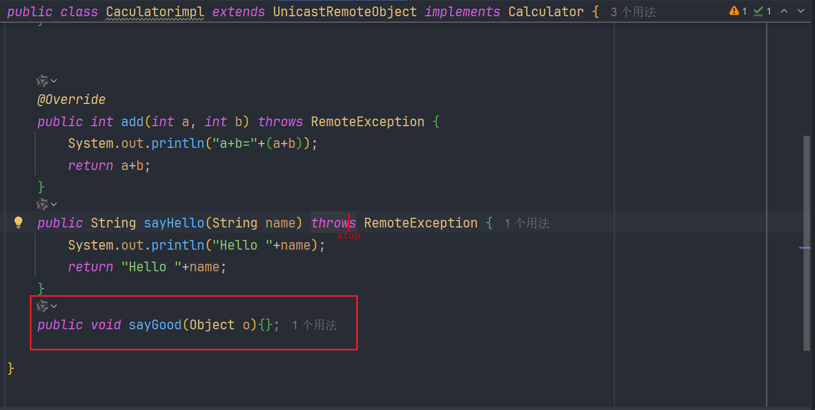
Task: Go to previous highlighted problem up arrow
Action: [784, 11]
